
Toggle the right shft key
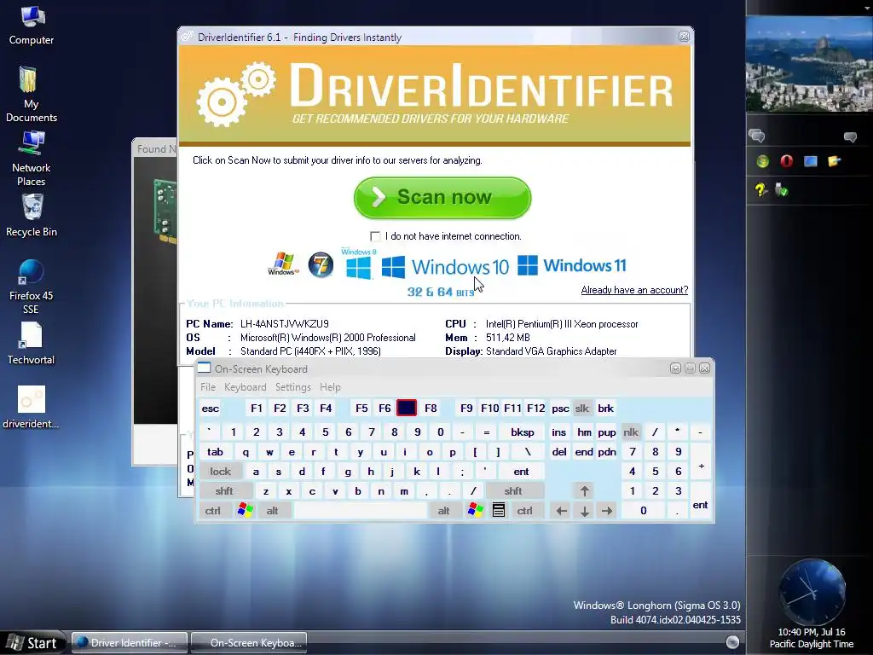pos(513,491)
